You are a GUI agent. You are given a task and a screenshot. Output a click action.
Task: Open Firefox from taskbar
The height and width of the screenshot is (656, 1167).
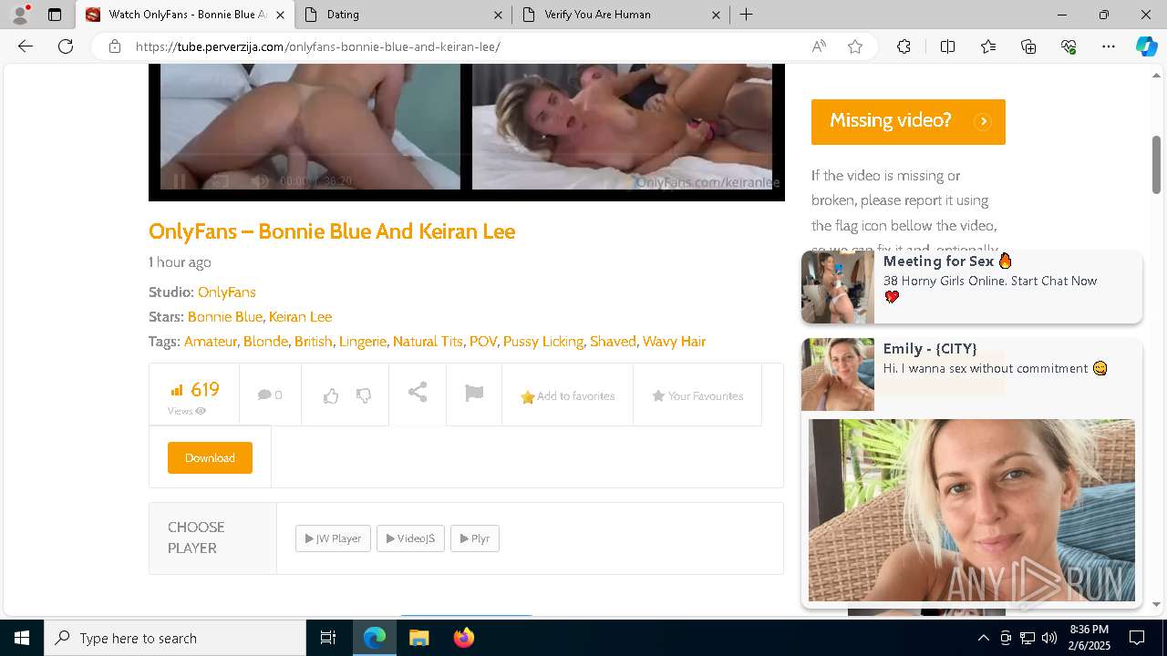pos(463,638)
